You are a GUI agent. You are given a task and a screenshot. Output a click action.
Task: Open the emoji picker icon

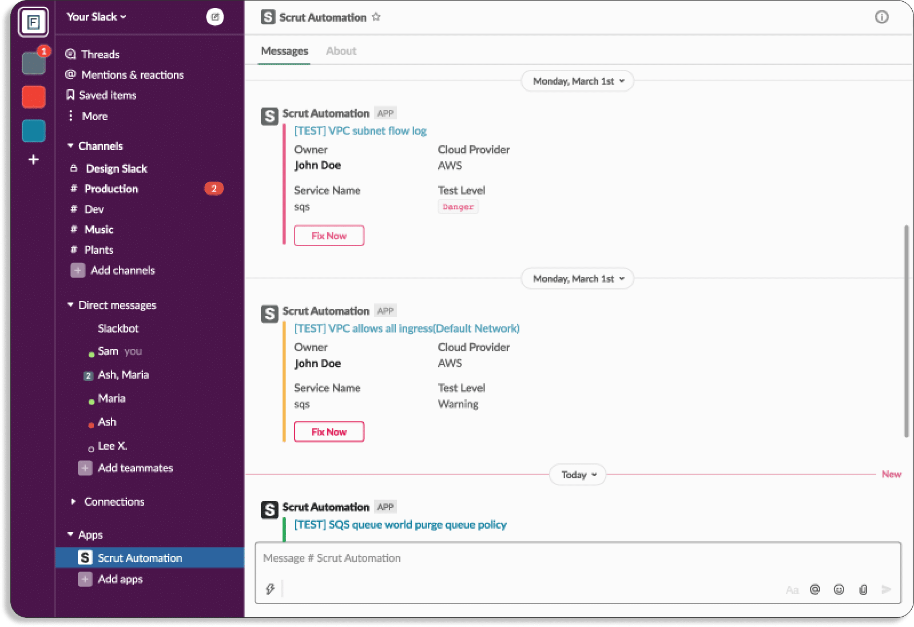click(x=839, y=589)
